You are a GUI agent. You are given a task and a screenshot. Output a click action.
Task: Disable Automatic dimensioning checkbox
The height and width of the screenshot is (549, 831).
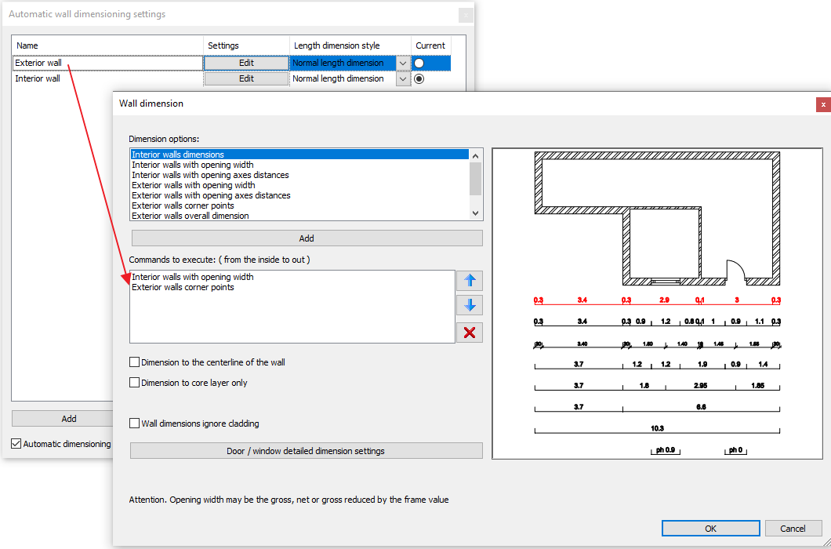[16, 444]
